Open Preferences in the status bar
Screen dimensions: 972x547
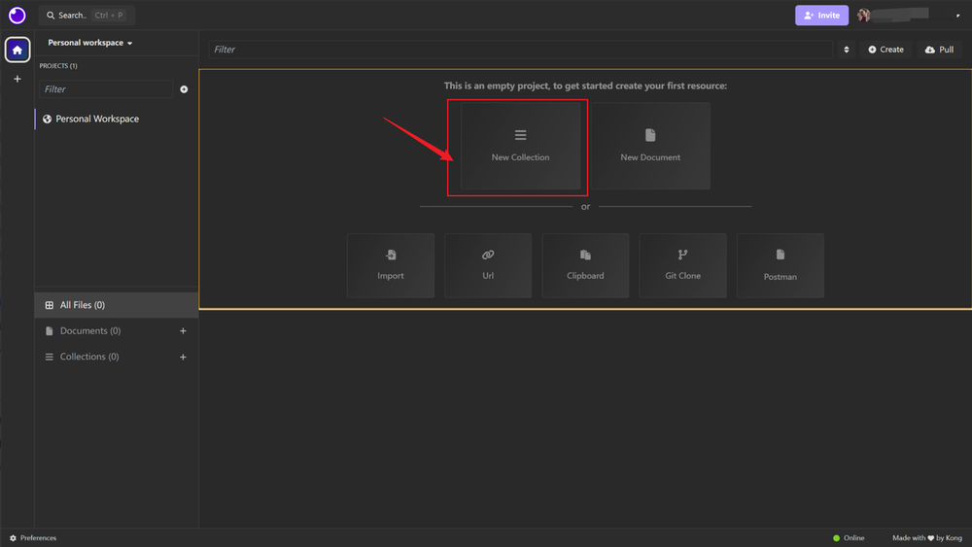33,537
